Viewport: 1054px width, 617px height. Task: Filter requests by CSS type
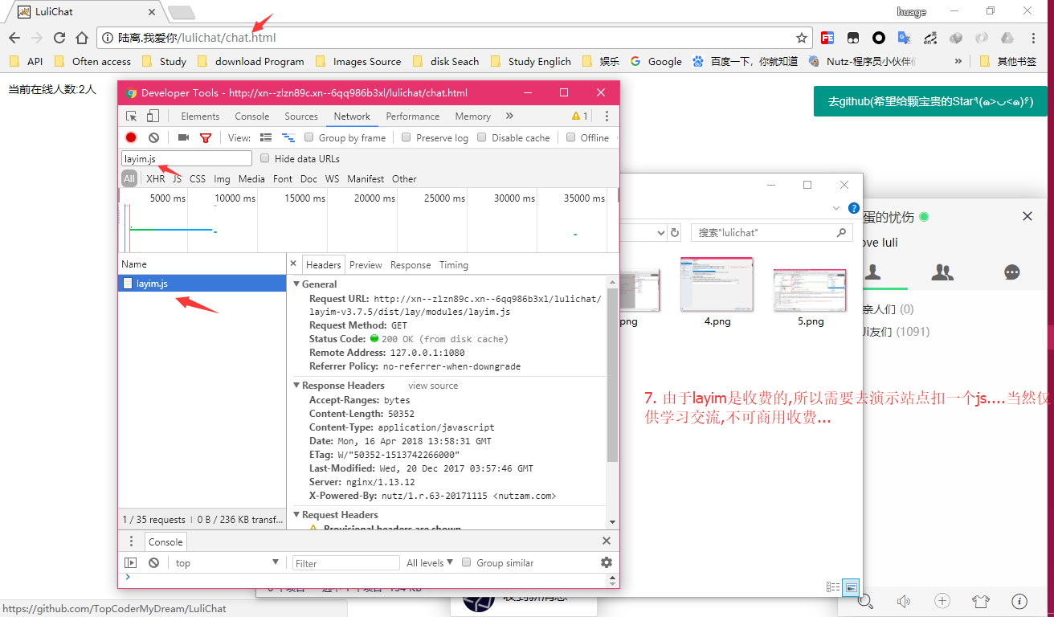pyautogui.click(x=198, y=179)
